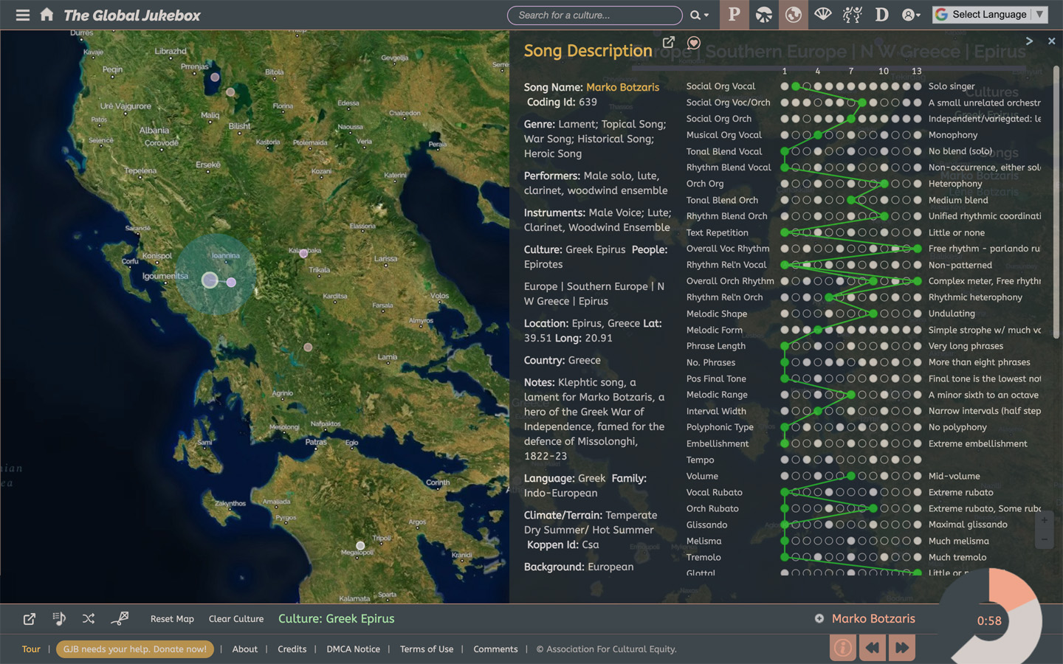
Task: Click the Marko Botzaris now-playing title
Action: coord(873,618)
